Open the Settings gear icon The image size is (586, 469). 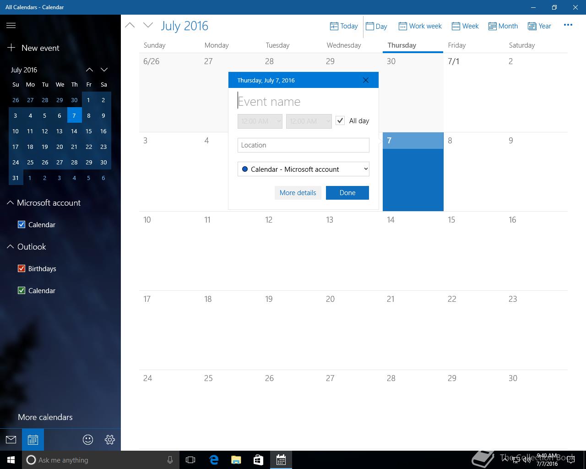click(x=110, y=440)
